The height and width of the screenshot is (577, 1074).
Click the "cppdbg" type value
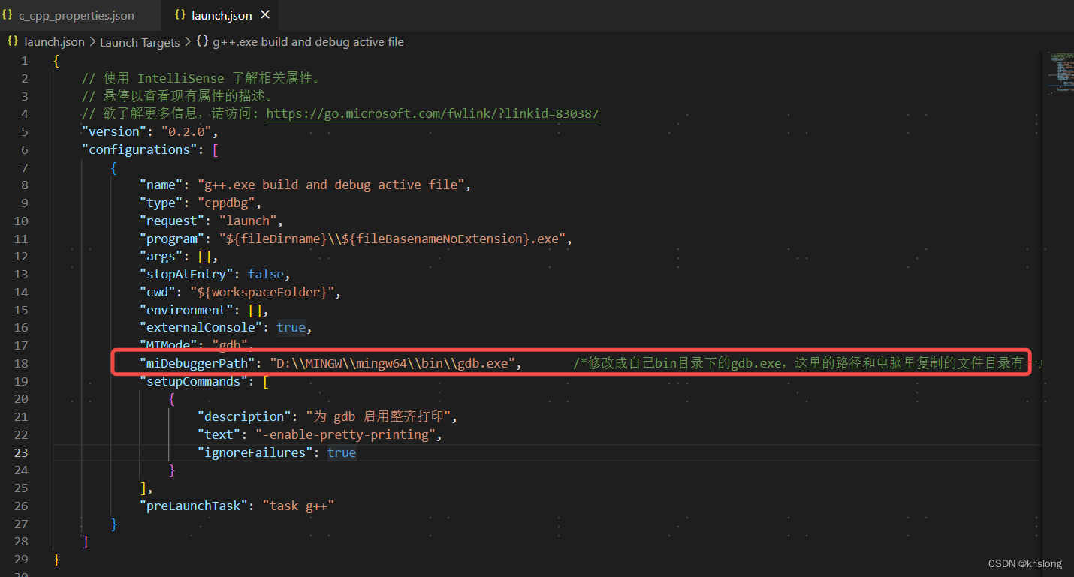click(228, 203)
